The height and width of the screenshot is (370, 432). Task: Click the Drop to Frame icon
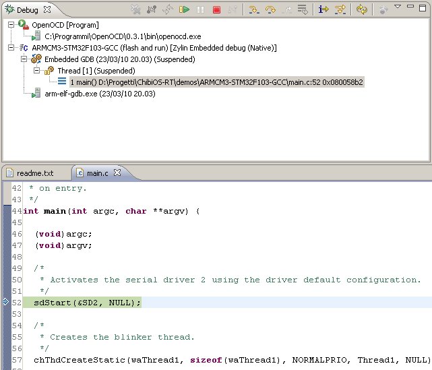click(x=303, y=10)
